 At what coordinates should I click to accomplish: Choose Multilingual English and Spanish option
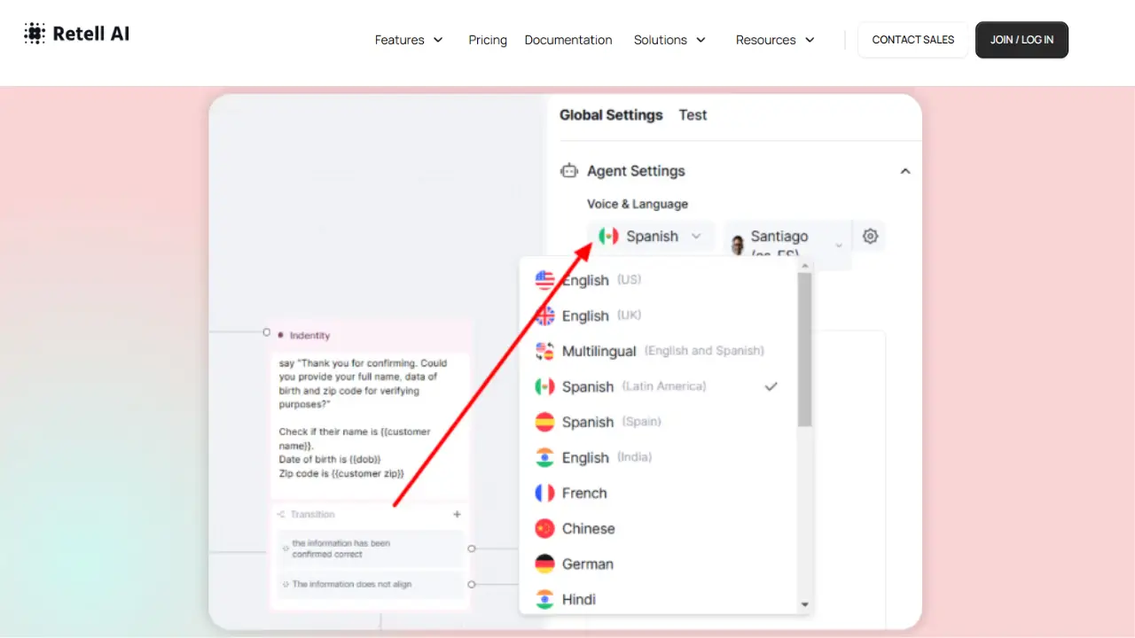pyautogui.click(x=659, y=351)
